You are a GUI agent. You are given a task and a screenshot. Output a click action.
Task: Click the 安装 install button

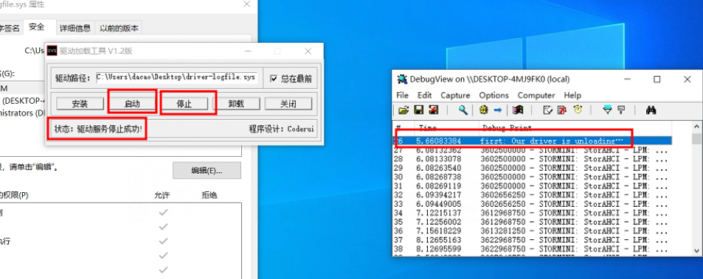pos(80,104)
